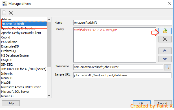Delete the selected driver from list
The image size is (174, 110).
(11, 13)
